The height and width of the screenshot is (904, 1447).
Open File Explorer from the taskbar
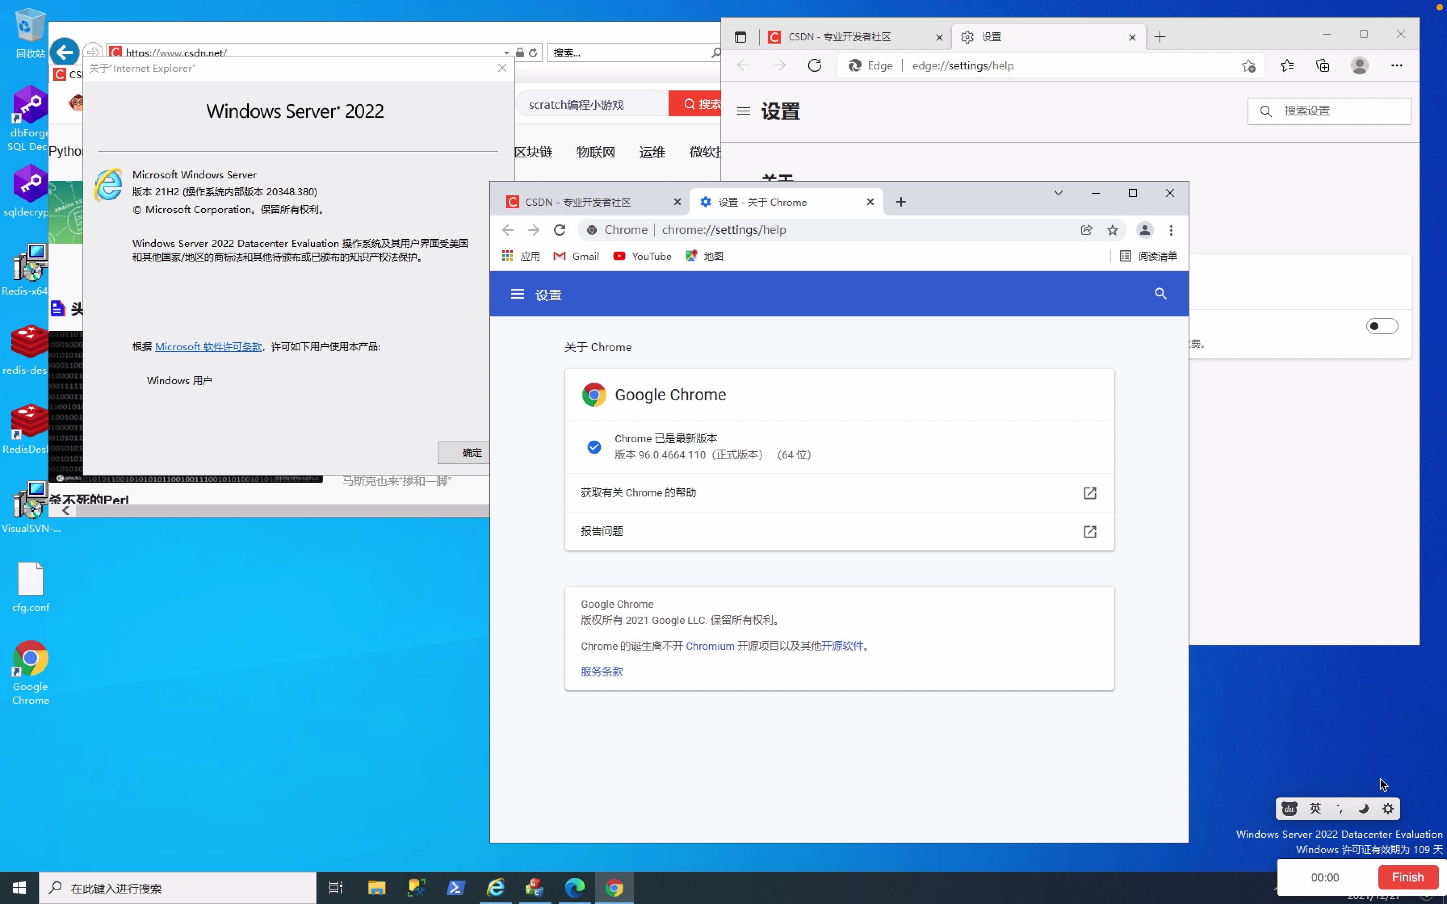(377, 888)
